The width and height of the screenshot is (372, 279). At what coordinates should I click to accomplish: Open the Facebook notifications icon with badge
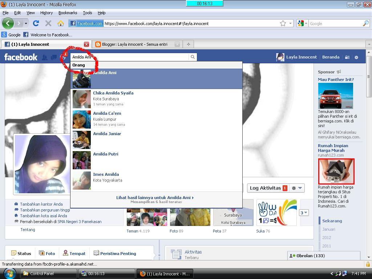(x=64, y=56)
